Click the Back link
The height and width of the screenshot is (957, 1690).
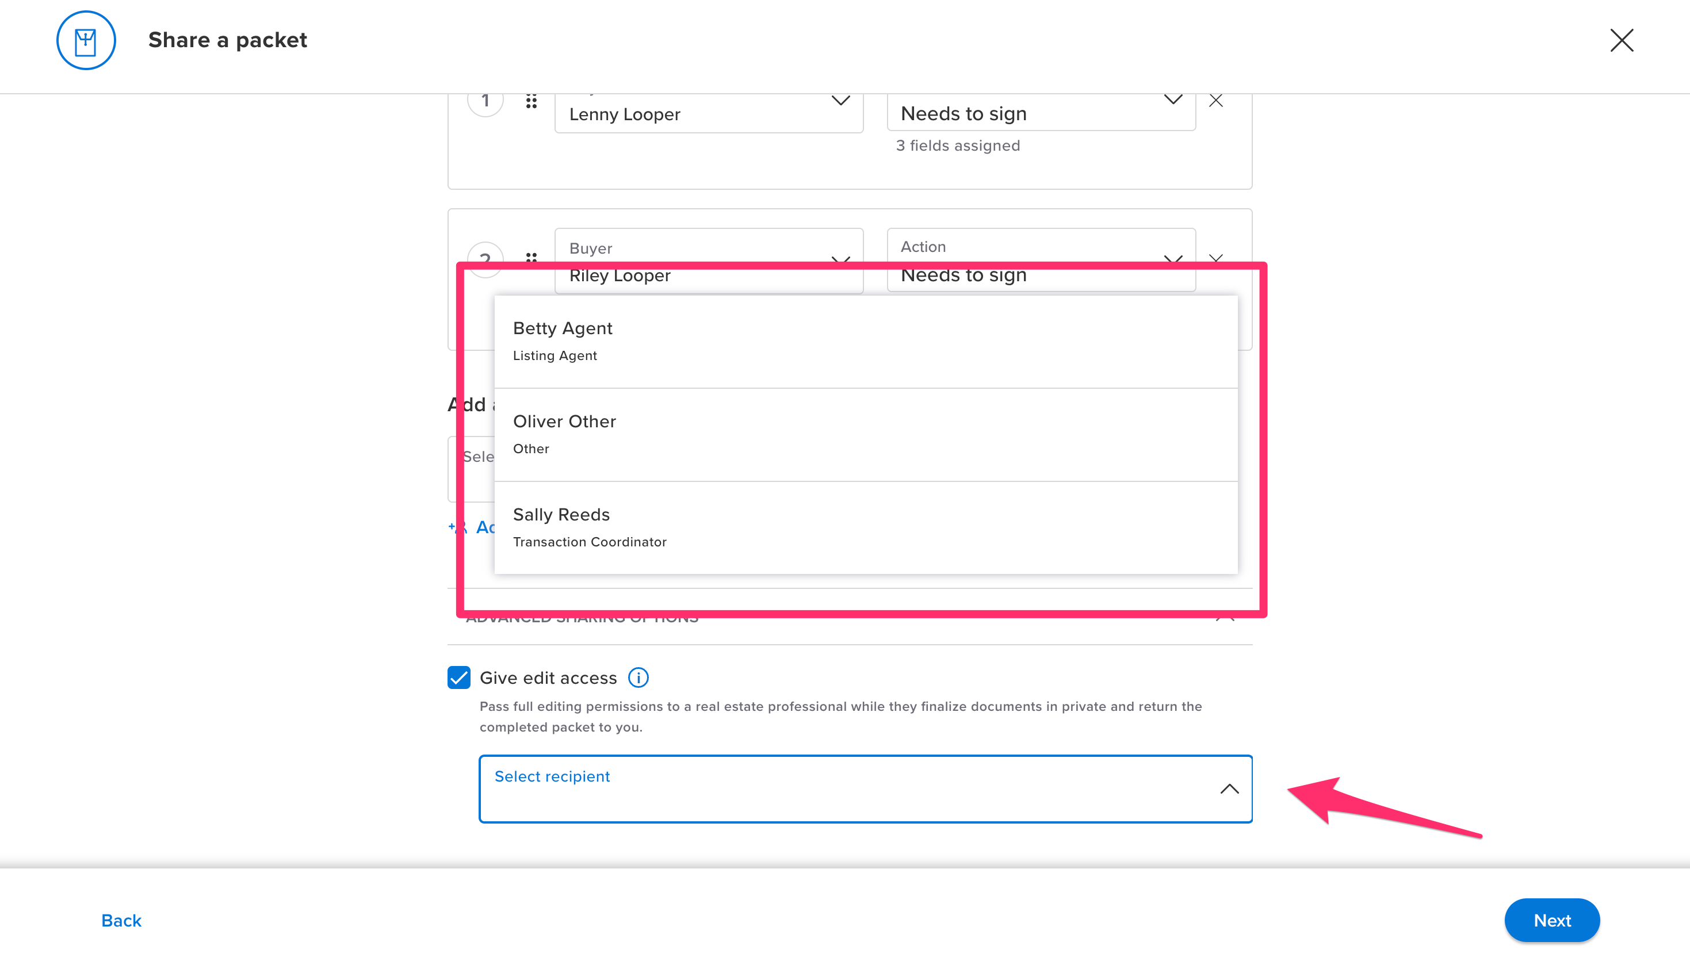(121, 920)
